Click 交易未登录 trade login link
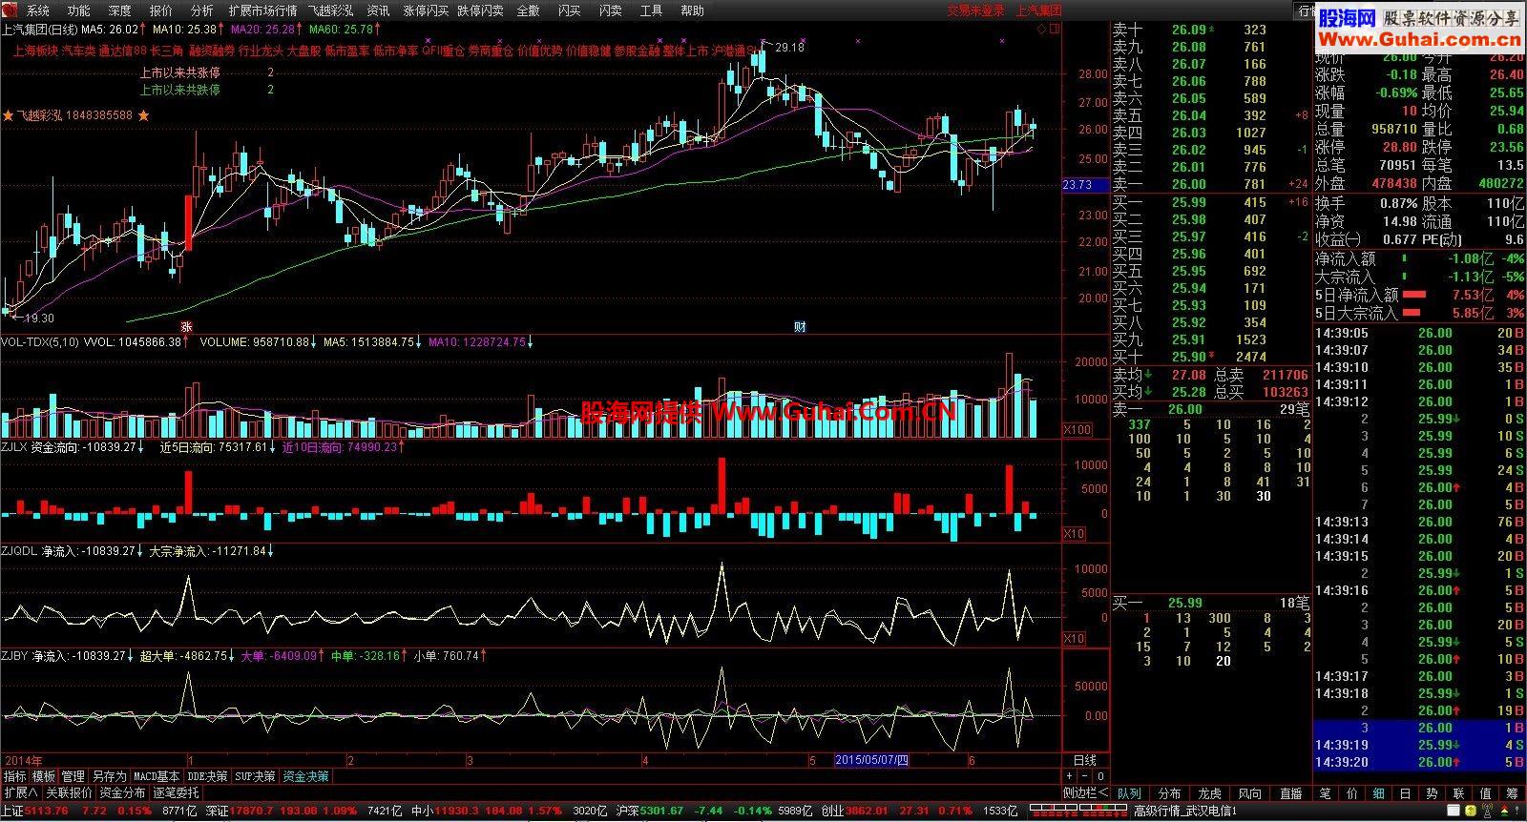 click(975, 10)
